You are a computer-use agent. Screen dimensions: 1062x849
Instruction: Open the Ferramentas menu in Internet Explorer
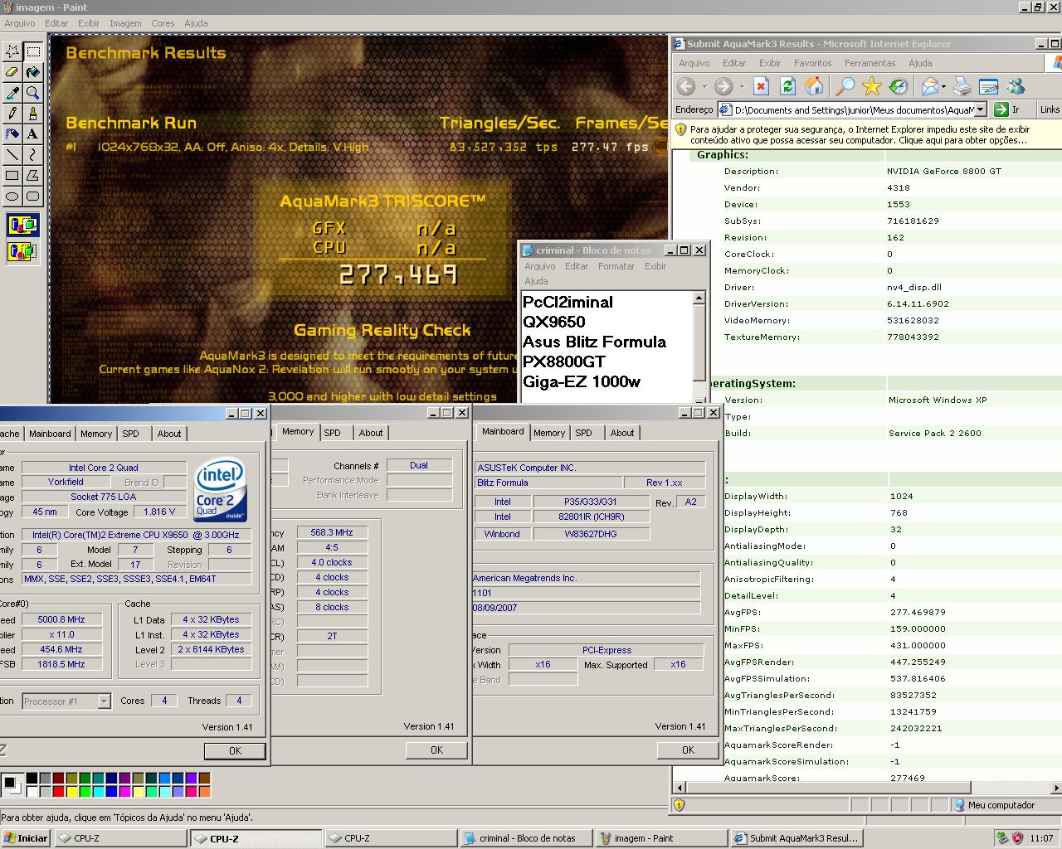click(x=870, y=63)
